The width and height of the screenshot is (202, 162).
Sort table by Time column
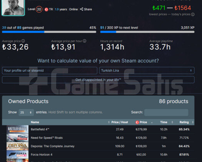pos(164,122)
